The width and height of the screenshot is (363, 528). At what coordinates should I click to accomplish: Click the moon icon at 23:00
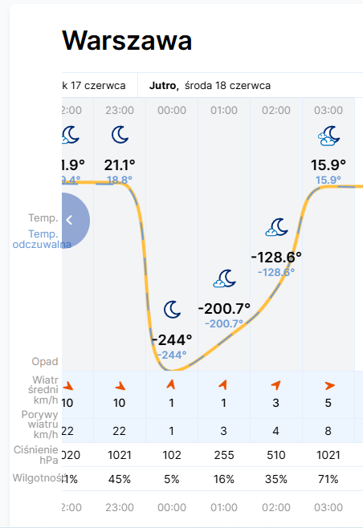[120, 135]
